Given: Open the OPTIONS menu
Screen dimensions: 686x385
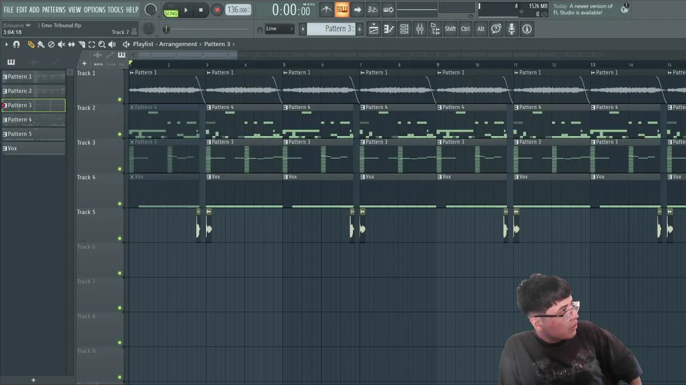Looking at the screenshot, I should point(95,10).
